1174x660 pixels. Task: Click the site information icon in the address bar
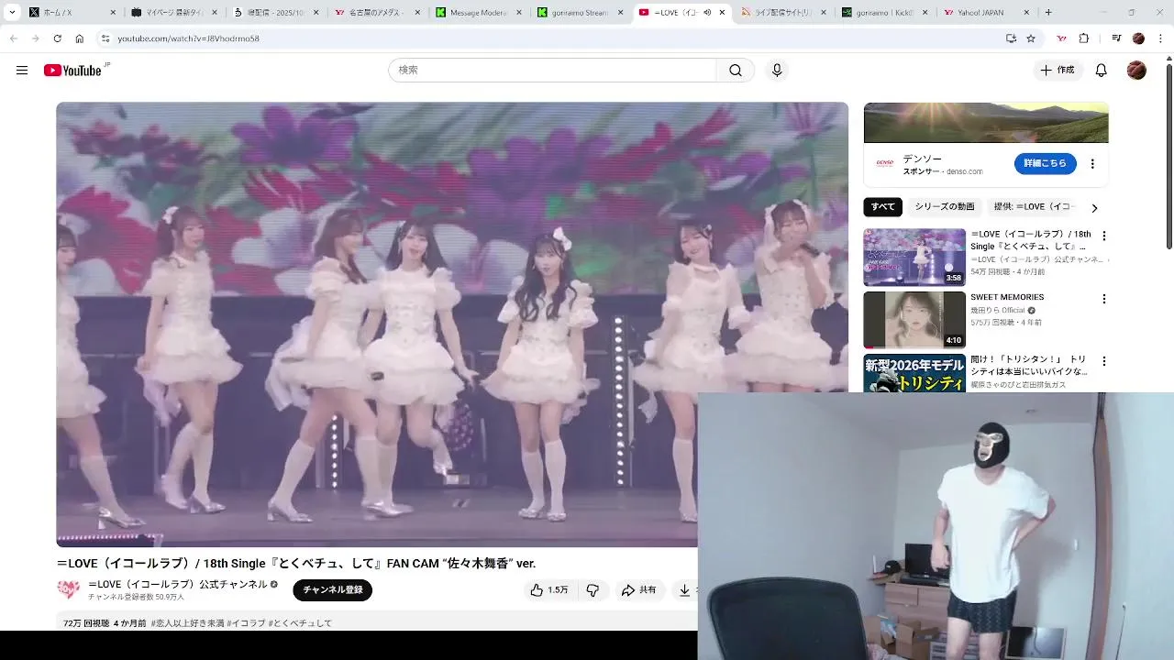click(105, 38)
